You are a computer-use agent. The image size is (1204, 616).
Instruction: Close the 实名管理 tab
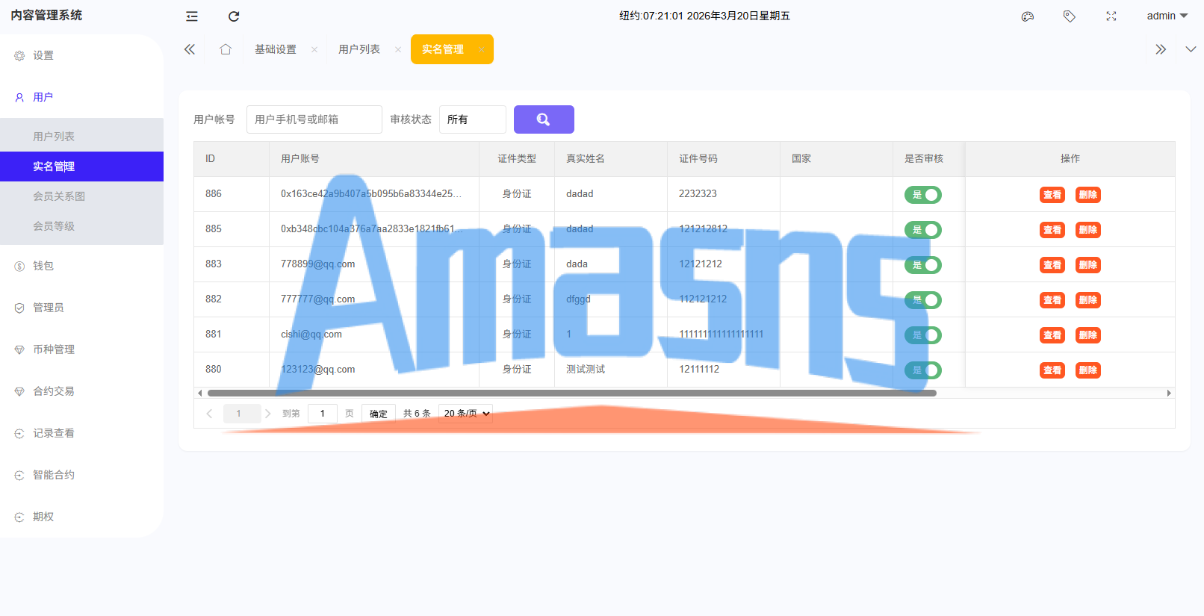(x=482, y=49)
